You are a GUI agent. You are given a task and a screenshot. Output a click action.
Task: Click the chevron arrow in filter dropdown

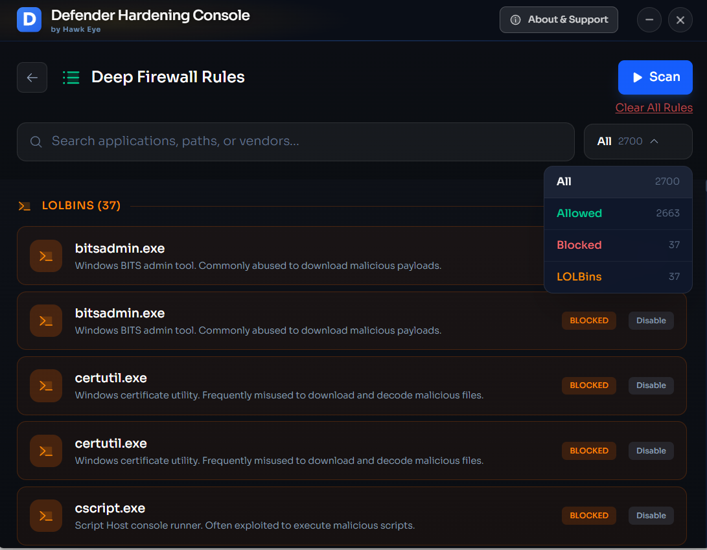[x=655, y=142]
